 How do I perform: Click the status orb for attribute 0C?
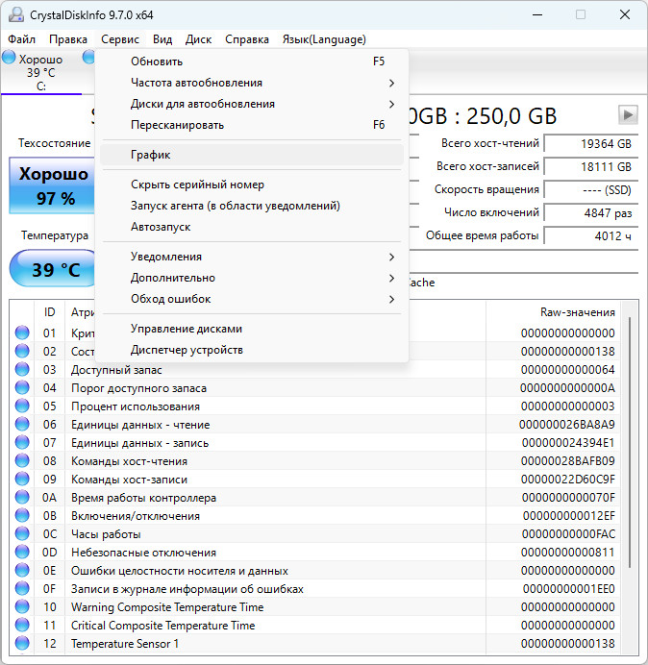pyautogui.click(x=22, y=533)
